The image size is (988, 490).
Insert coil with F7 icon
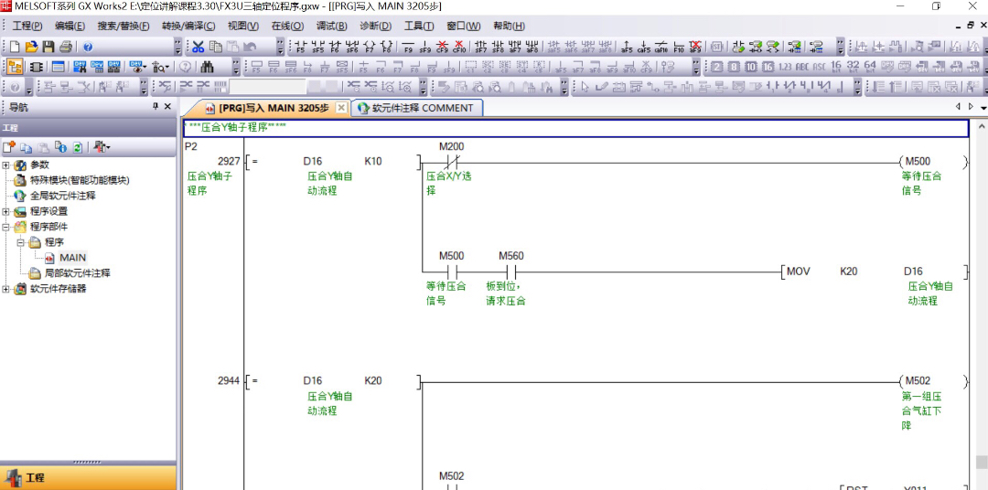point(370,47)
